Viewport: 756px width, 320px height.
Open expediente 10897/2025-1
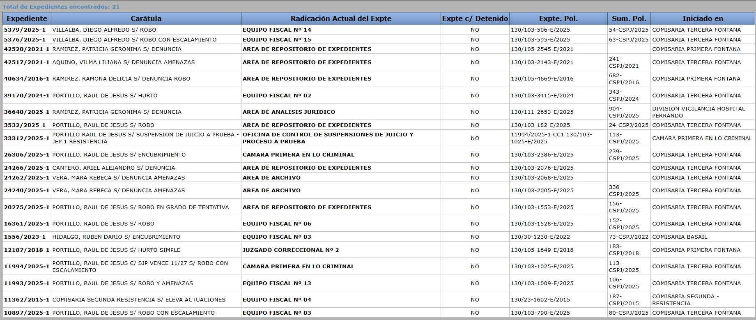[27, 313]
